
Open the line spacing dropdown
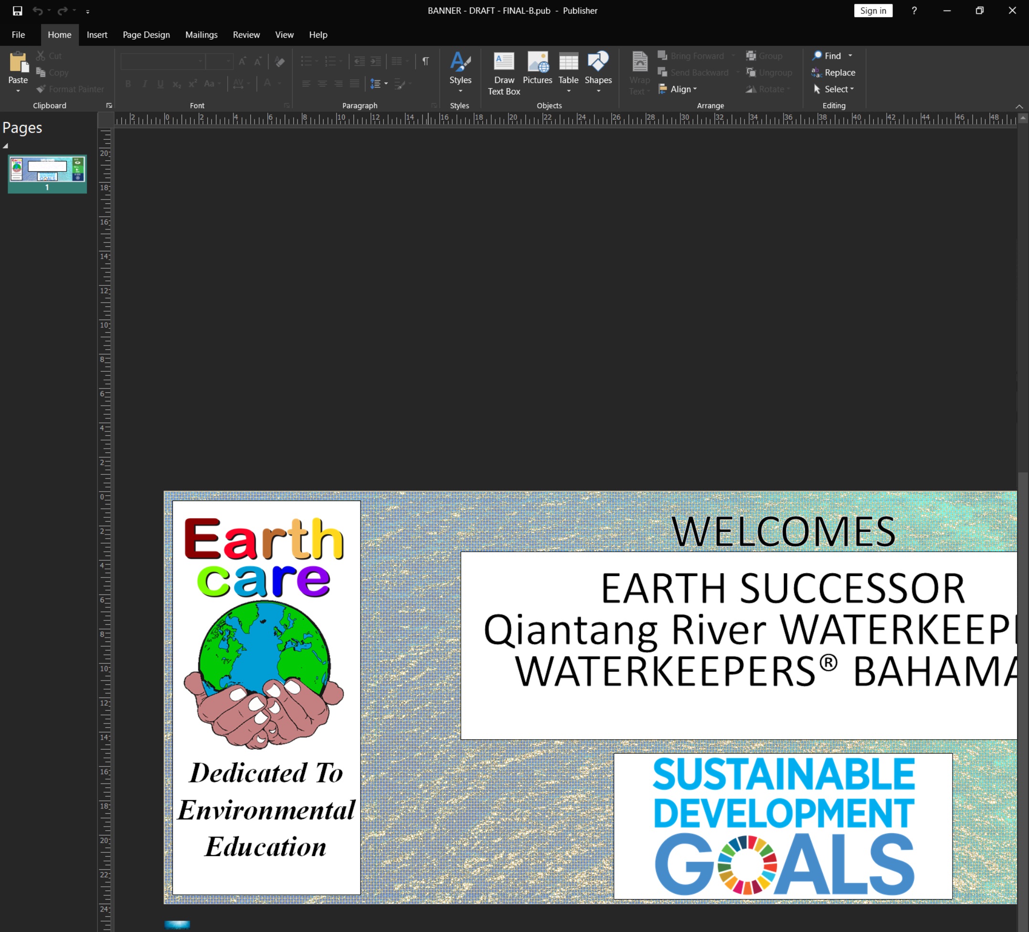379,84
